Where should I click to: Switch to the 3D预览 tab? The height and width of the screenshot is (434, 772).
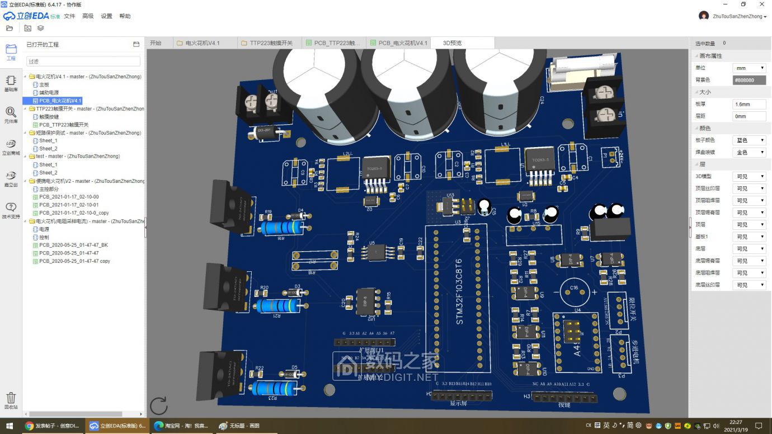click(463, 43)
